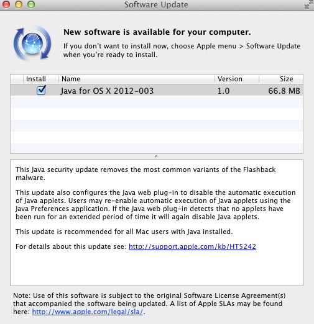Click the Software Update title bar text
This screenshot has height=324, width=314.
click(x=156, y=4)
